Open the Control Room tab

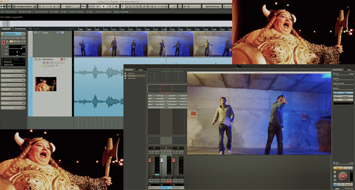[x=337, y=70]
